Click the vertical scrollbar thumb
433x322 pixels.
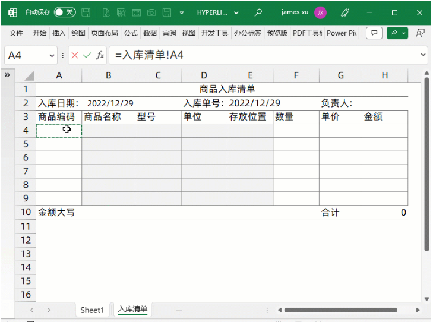pyautogui.click(x=427, y=164)
